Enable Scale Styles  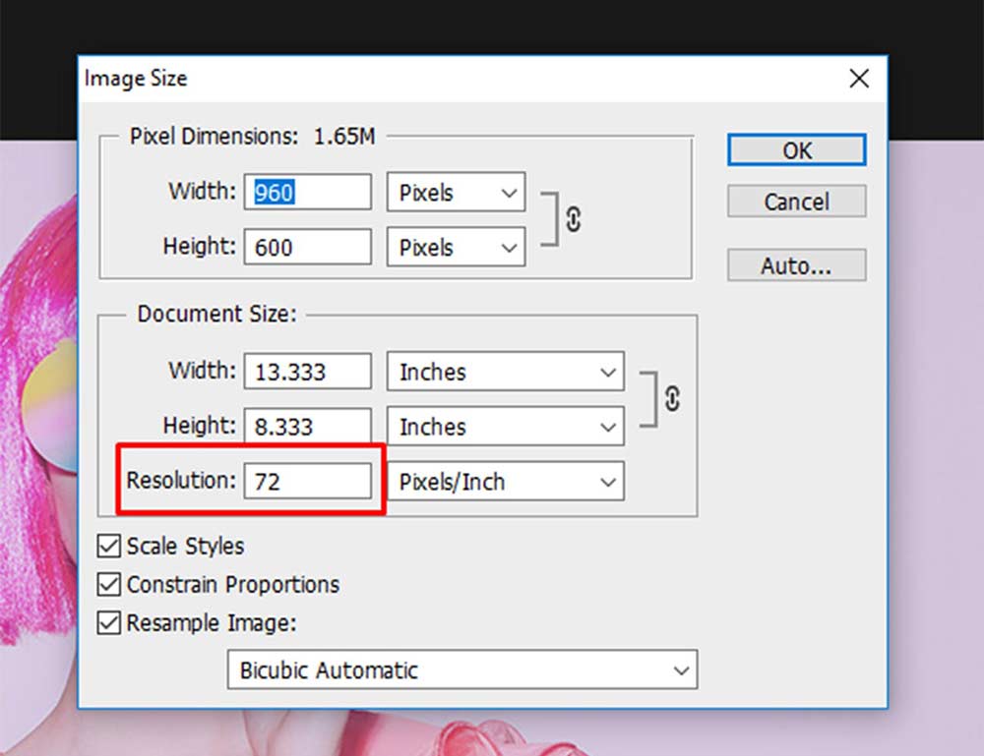[x=108, y=546]
